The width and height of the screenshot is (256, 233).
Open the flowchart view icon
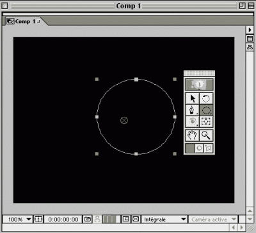(250, 47)
